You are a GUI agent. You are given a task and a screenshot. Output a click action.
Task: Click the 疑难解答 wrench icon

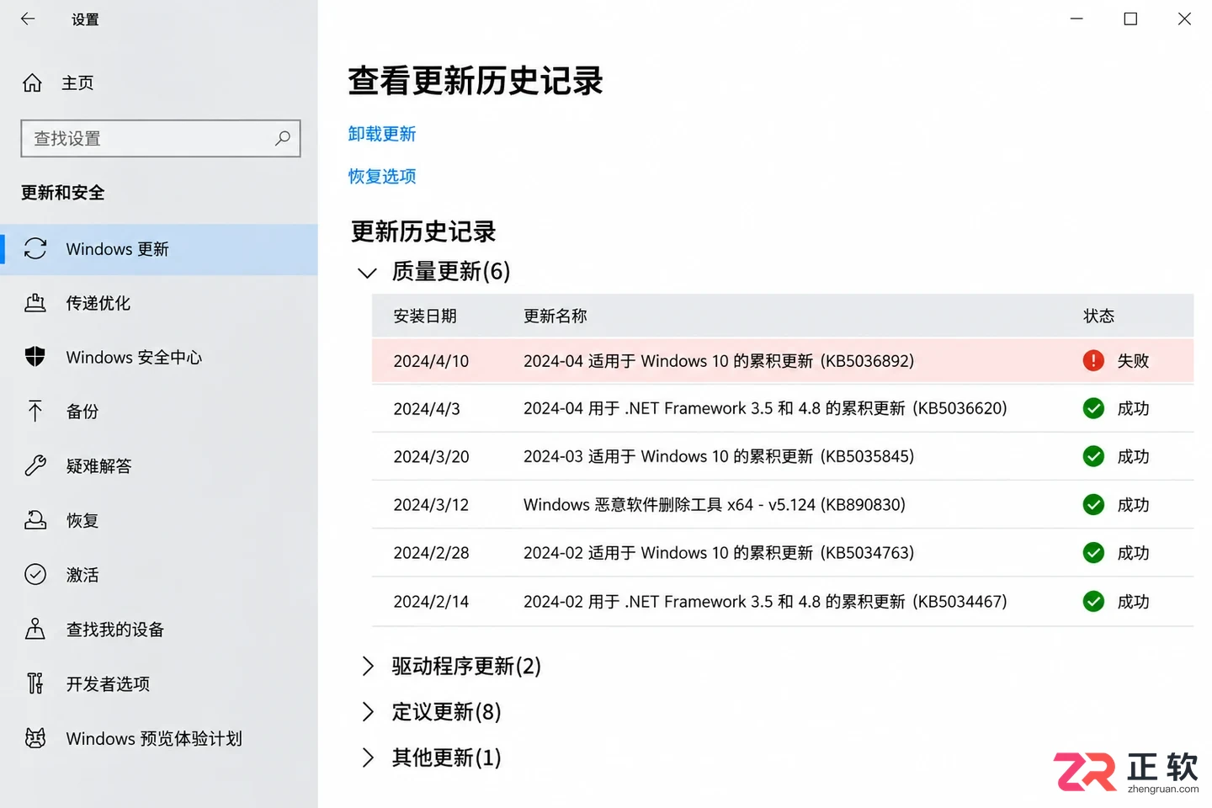point(35,465)
